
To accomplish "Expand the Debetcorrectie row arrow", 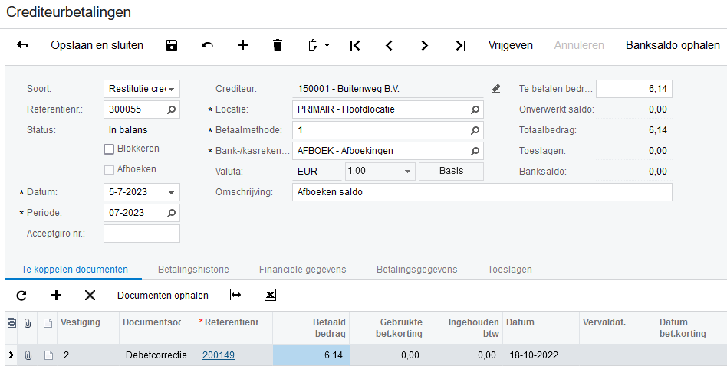I will pos(12,355).
